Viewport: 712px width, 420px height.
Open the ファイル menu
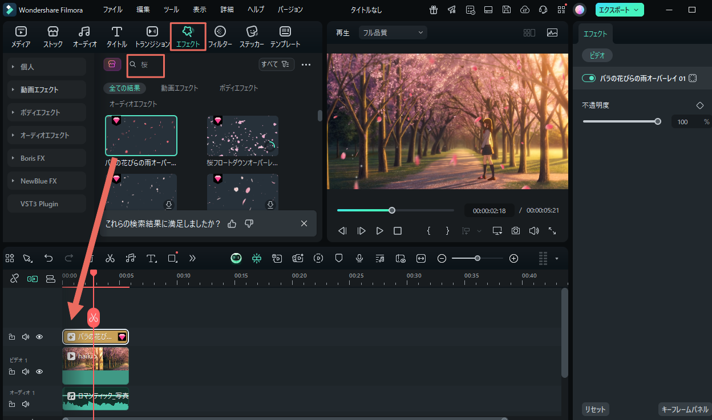(x=112, y=10)
